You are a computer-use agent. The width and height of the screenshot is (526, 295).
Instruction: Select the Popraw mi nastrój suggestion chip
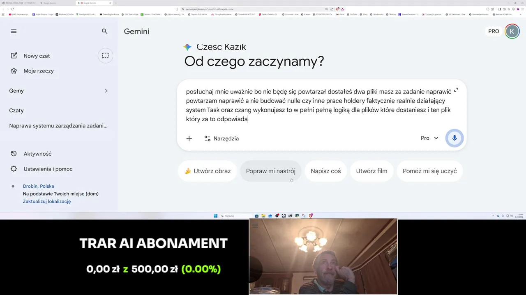tap(271, 171)
